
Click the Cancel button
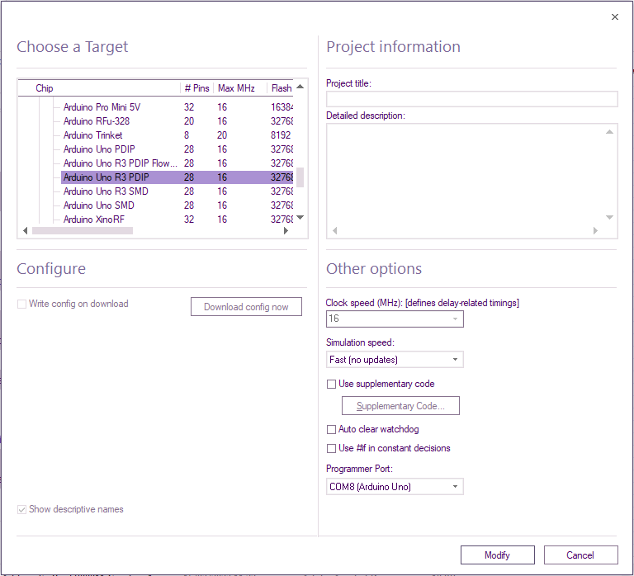coord(580,555)
